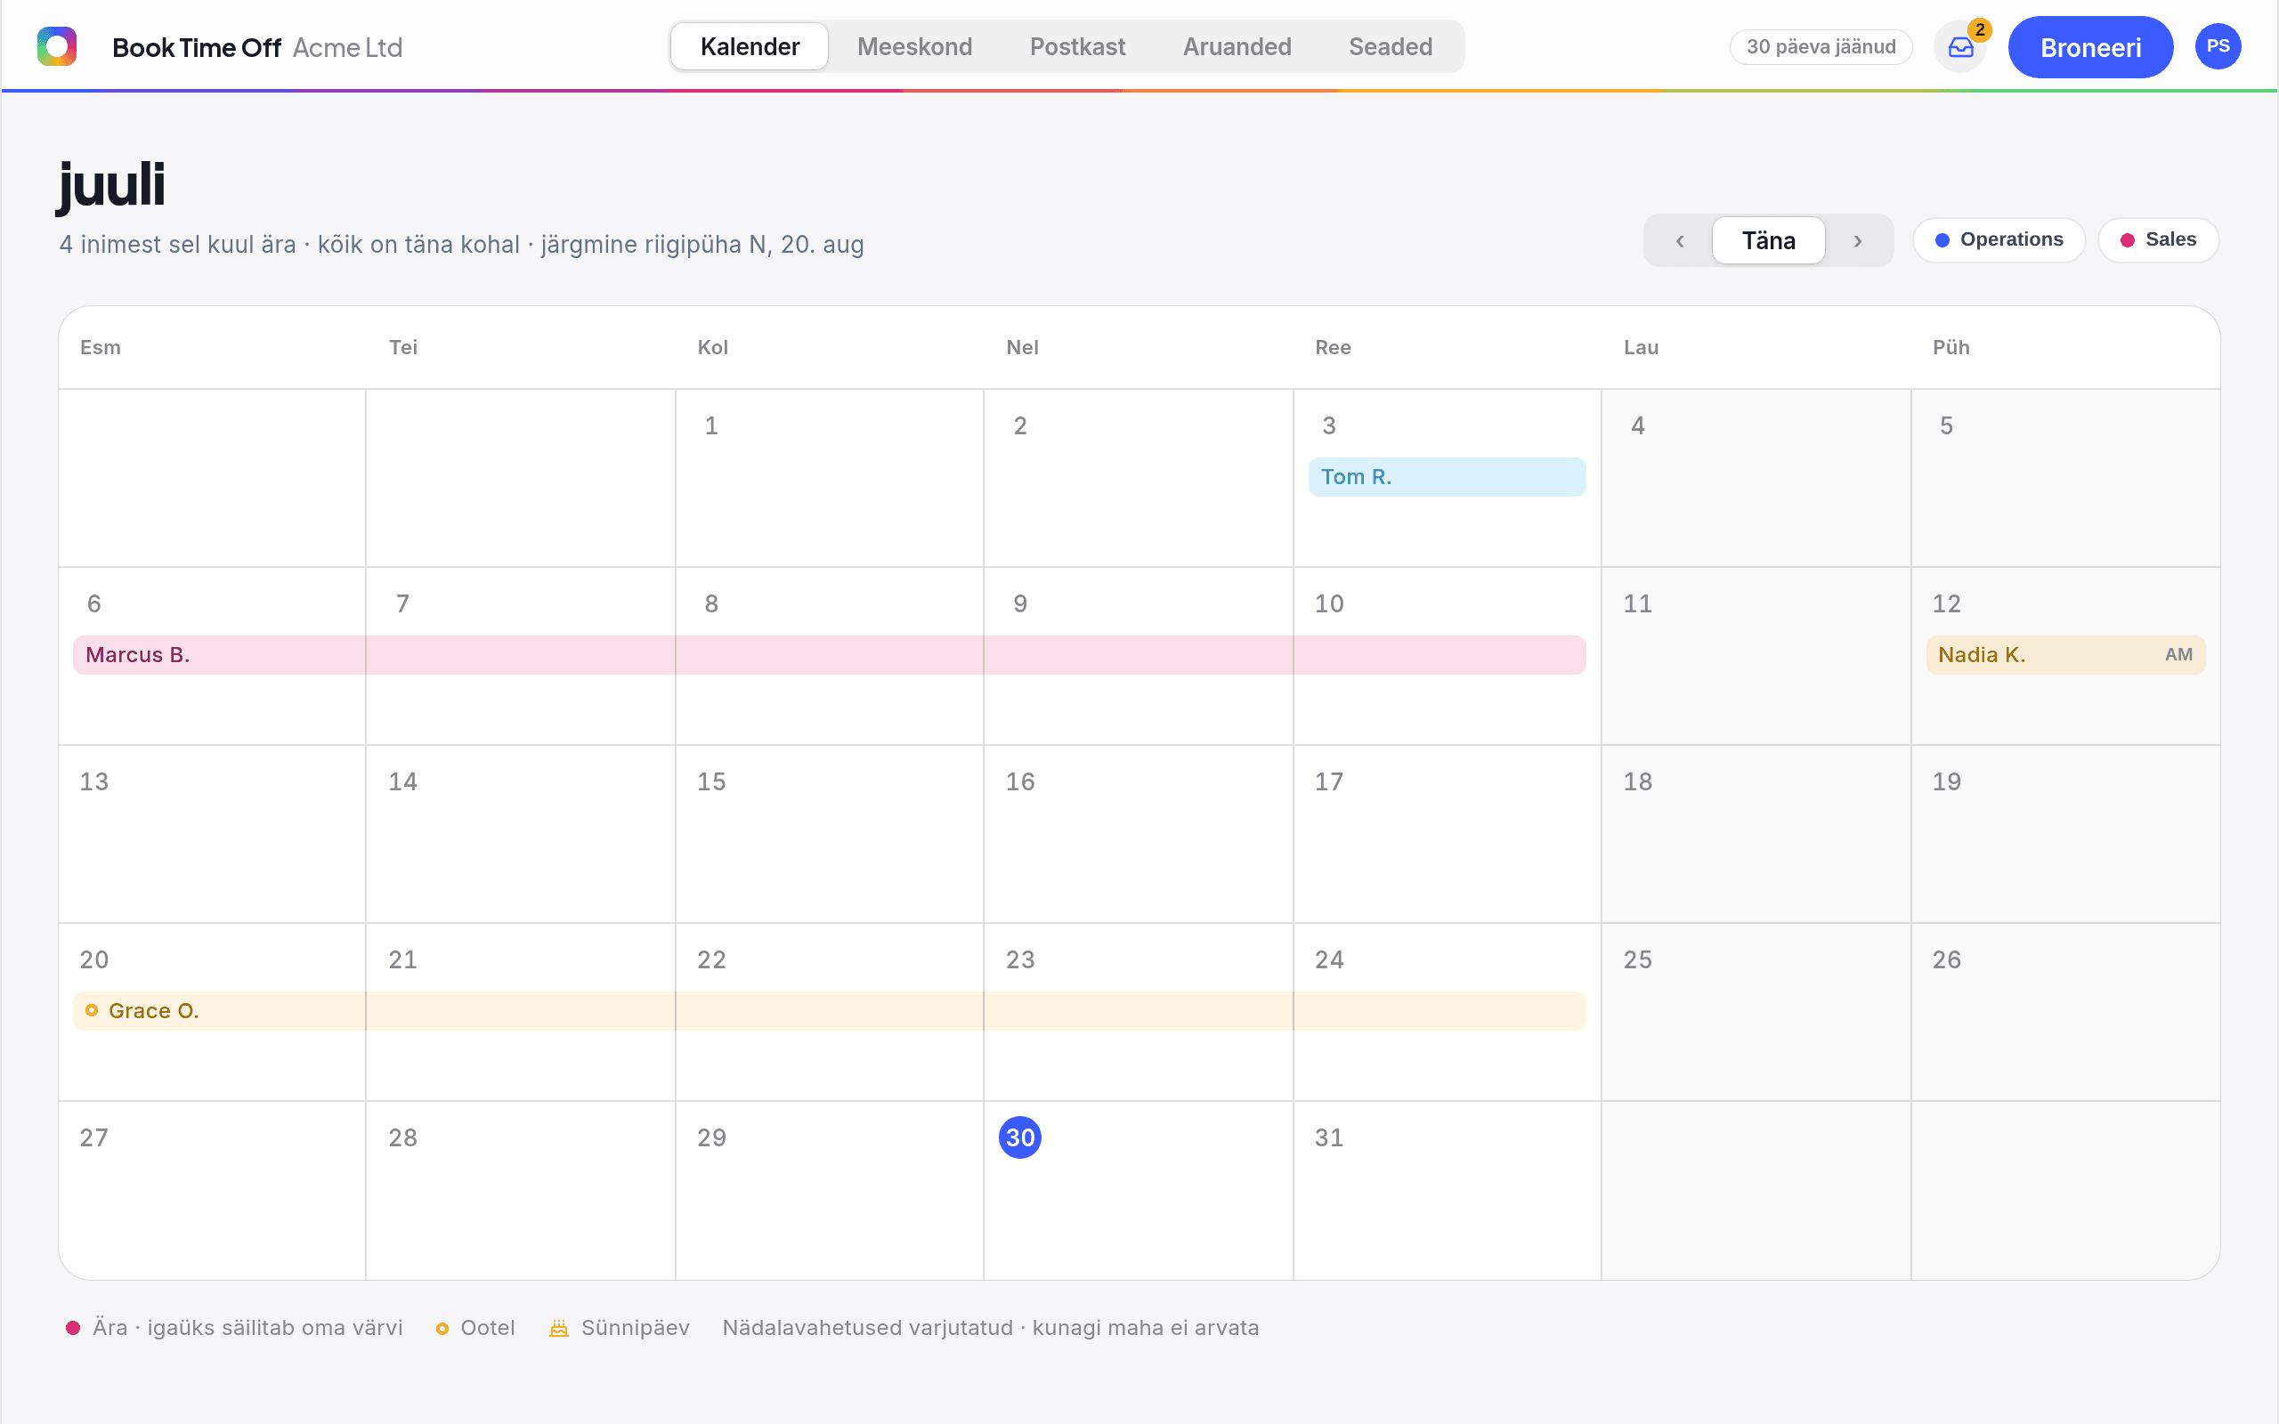The image size is (2279, 1424).
Task: Toggle the Operations team filter
Action: (x=1999, y=240)
